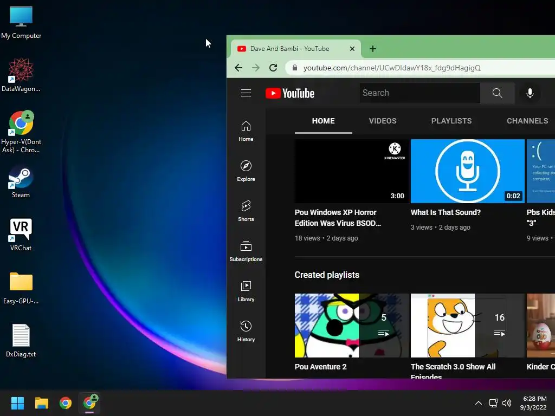The image size is (555, 416).
Task: Click active Chrome profile taskbar icon
Action: [x=89, y=403]
